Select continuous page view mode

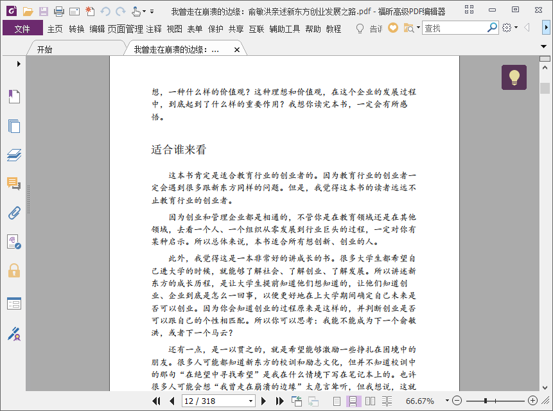pos(353,401)
